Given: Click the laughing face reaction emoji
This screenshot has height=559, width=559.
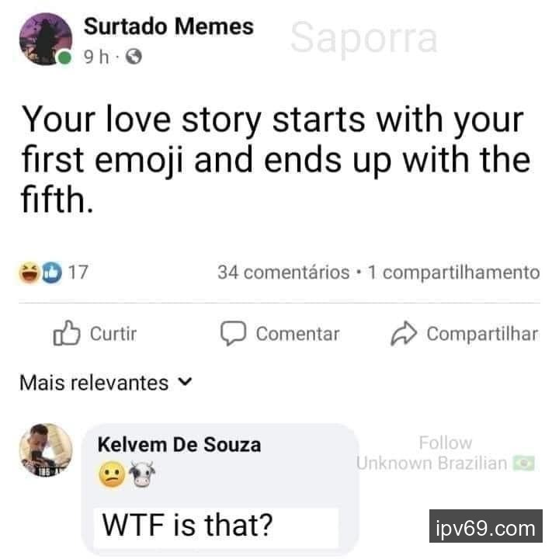Looking at the screenshot, I should [29, 273].
